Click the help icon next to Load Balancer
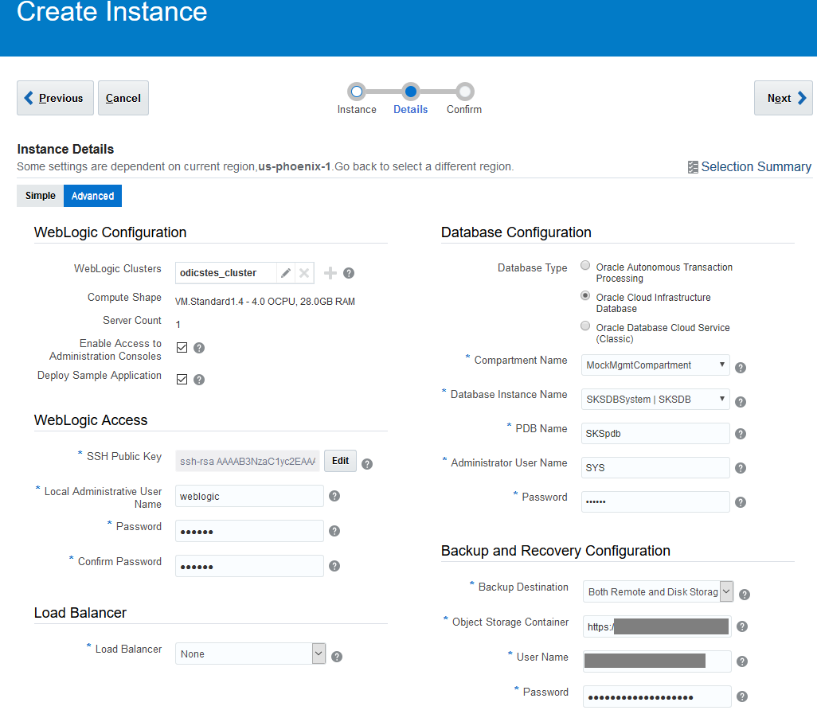 (x=336, y=655)
